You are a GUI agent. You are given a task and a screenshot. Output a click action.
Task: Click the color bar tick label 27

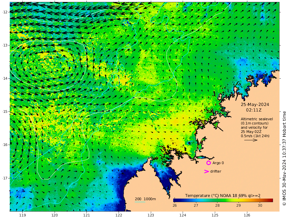pos(196,205)
